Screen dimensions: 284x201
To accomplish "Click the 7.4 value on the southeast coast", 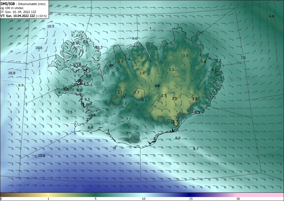I will click(x=194, y=112).
